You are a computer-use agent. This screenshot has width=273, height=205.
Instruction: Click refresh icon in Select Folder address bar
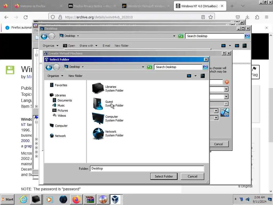pyautogui.click(x=150, y=67)
